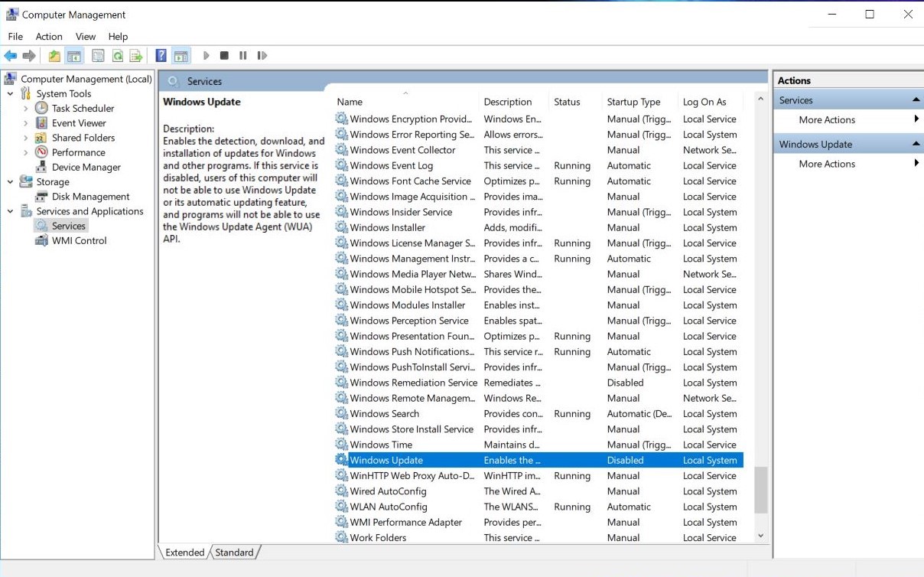Click gear icon of Windows Update service
This screenshot has width=924, height=577.
point(341,460)
